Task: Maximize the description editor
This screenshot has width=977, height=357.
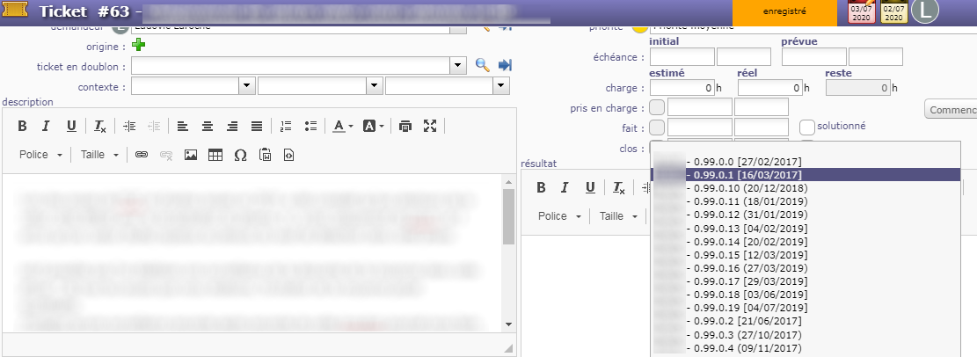Action: click(x=430, y=126)
